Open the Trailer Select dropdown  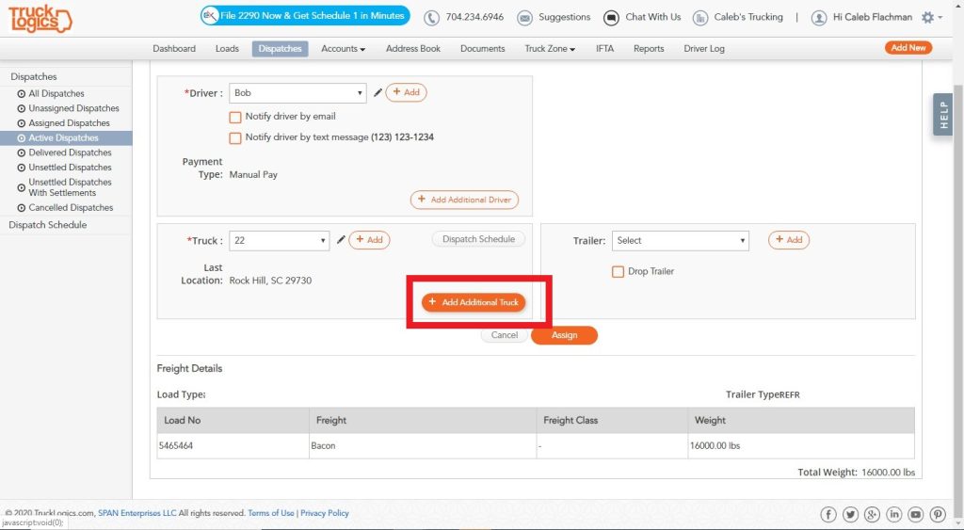click(x=681, y=240)
